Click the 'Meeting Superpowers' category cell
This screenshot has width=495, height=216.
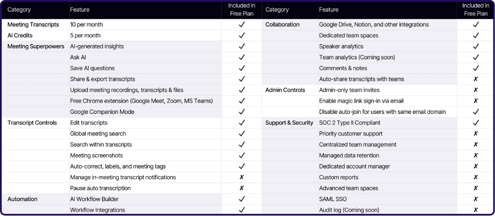tap(36, 46)
